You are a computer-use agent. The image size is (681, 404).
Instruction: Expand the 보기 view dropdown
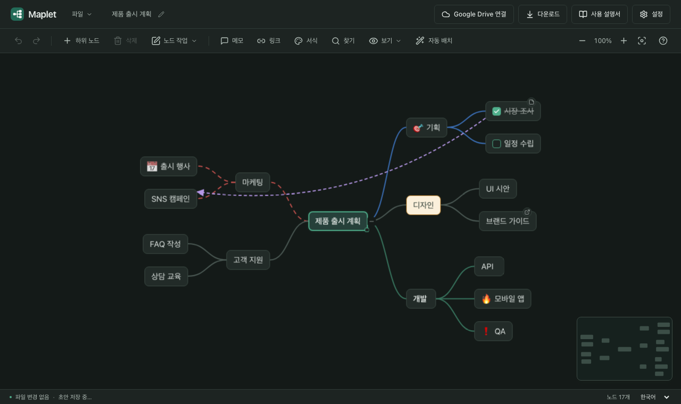click(x=385, y=41)
